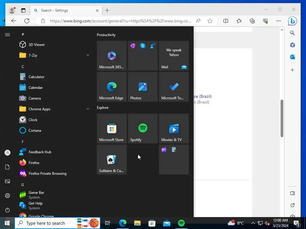Image resolution: width=306 pixels, height=229 pixels.
Task: Open Task View on the taskbar
Action: [x=108, y=223]
